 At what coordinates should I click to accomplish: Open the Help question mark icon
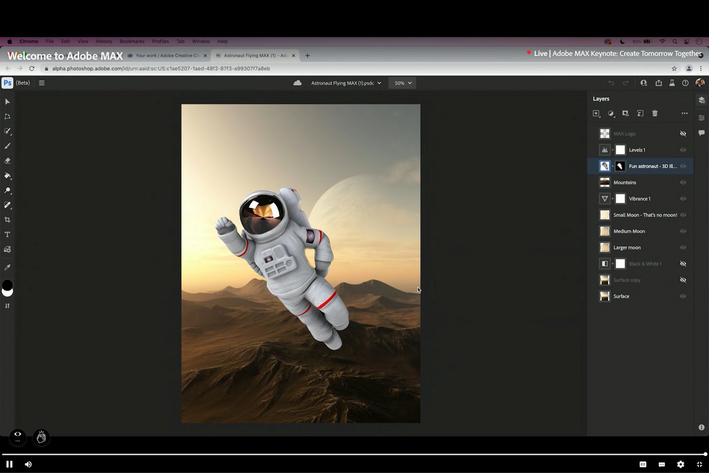[685, 83]
